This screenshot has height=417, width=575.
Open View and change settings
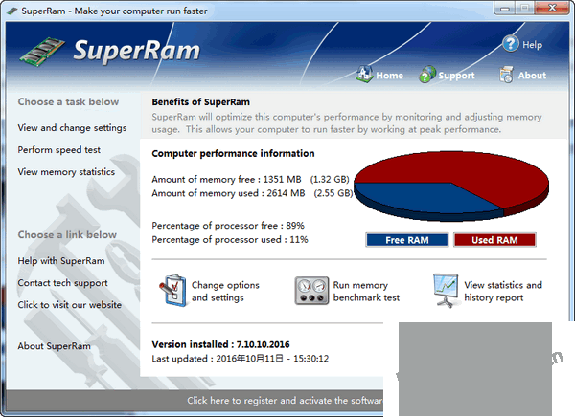coord(72,127)
